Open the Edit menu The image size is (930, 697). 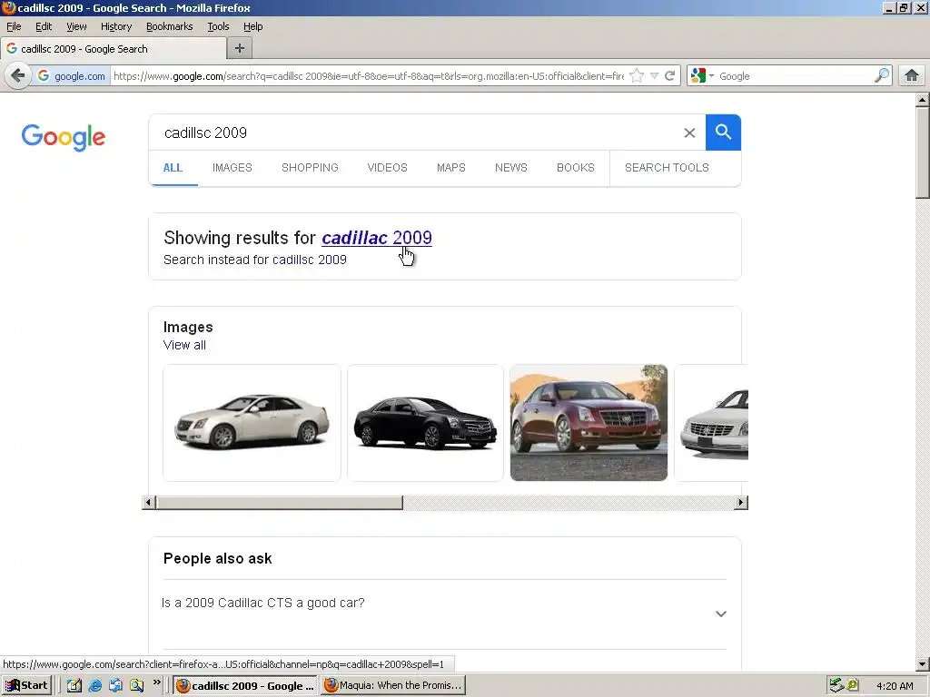pyautogui.click(x=44, y=26)
